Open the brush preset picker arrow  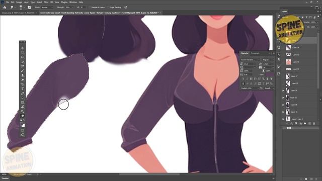pos(24,8)
